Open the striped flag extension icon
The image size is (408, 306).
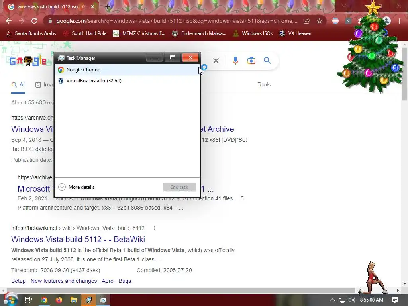[x=335, y=21]
